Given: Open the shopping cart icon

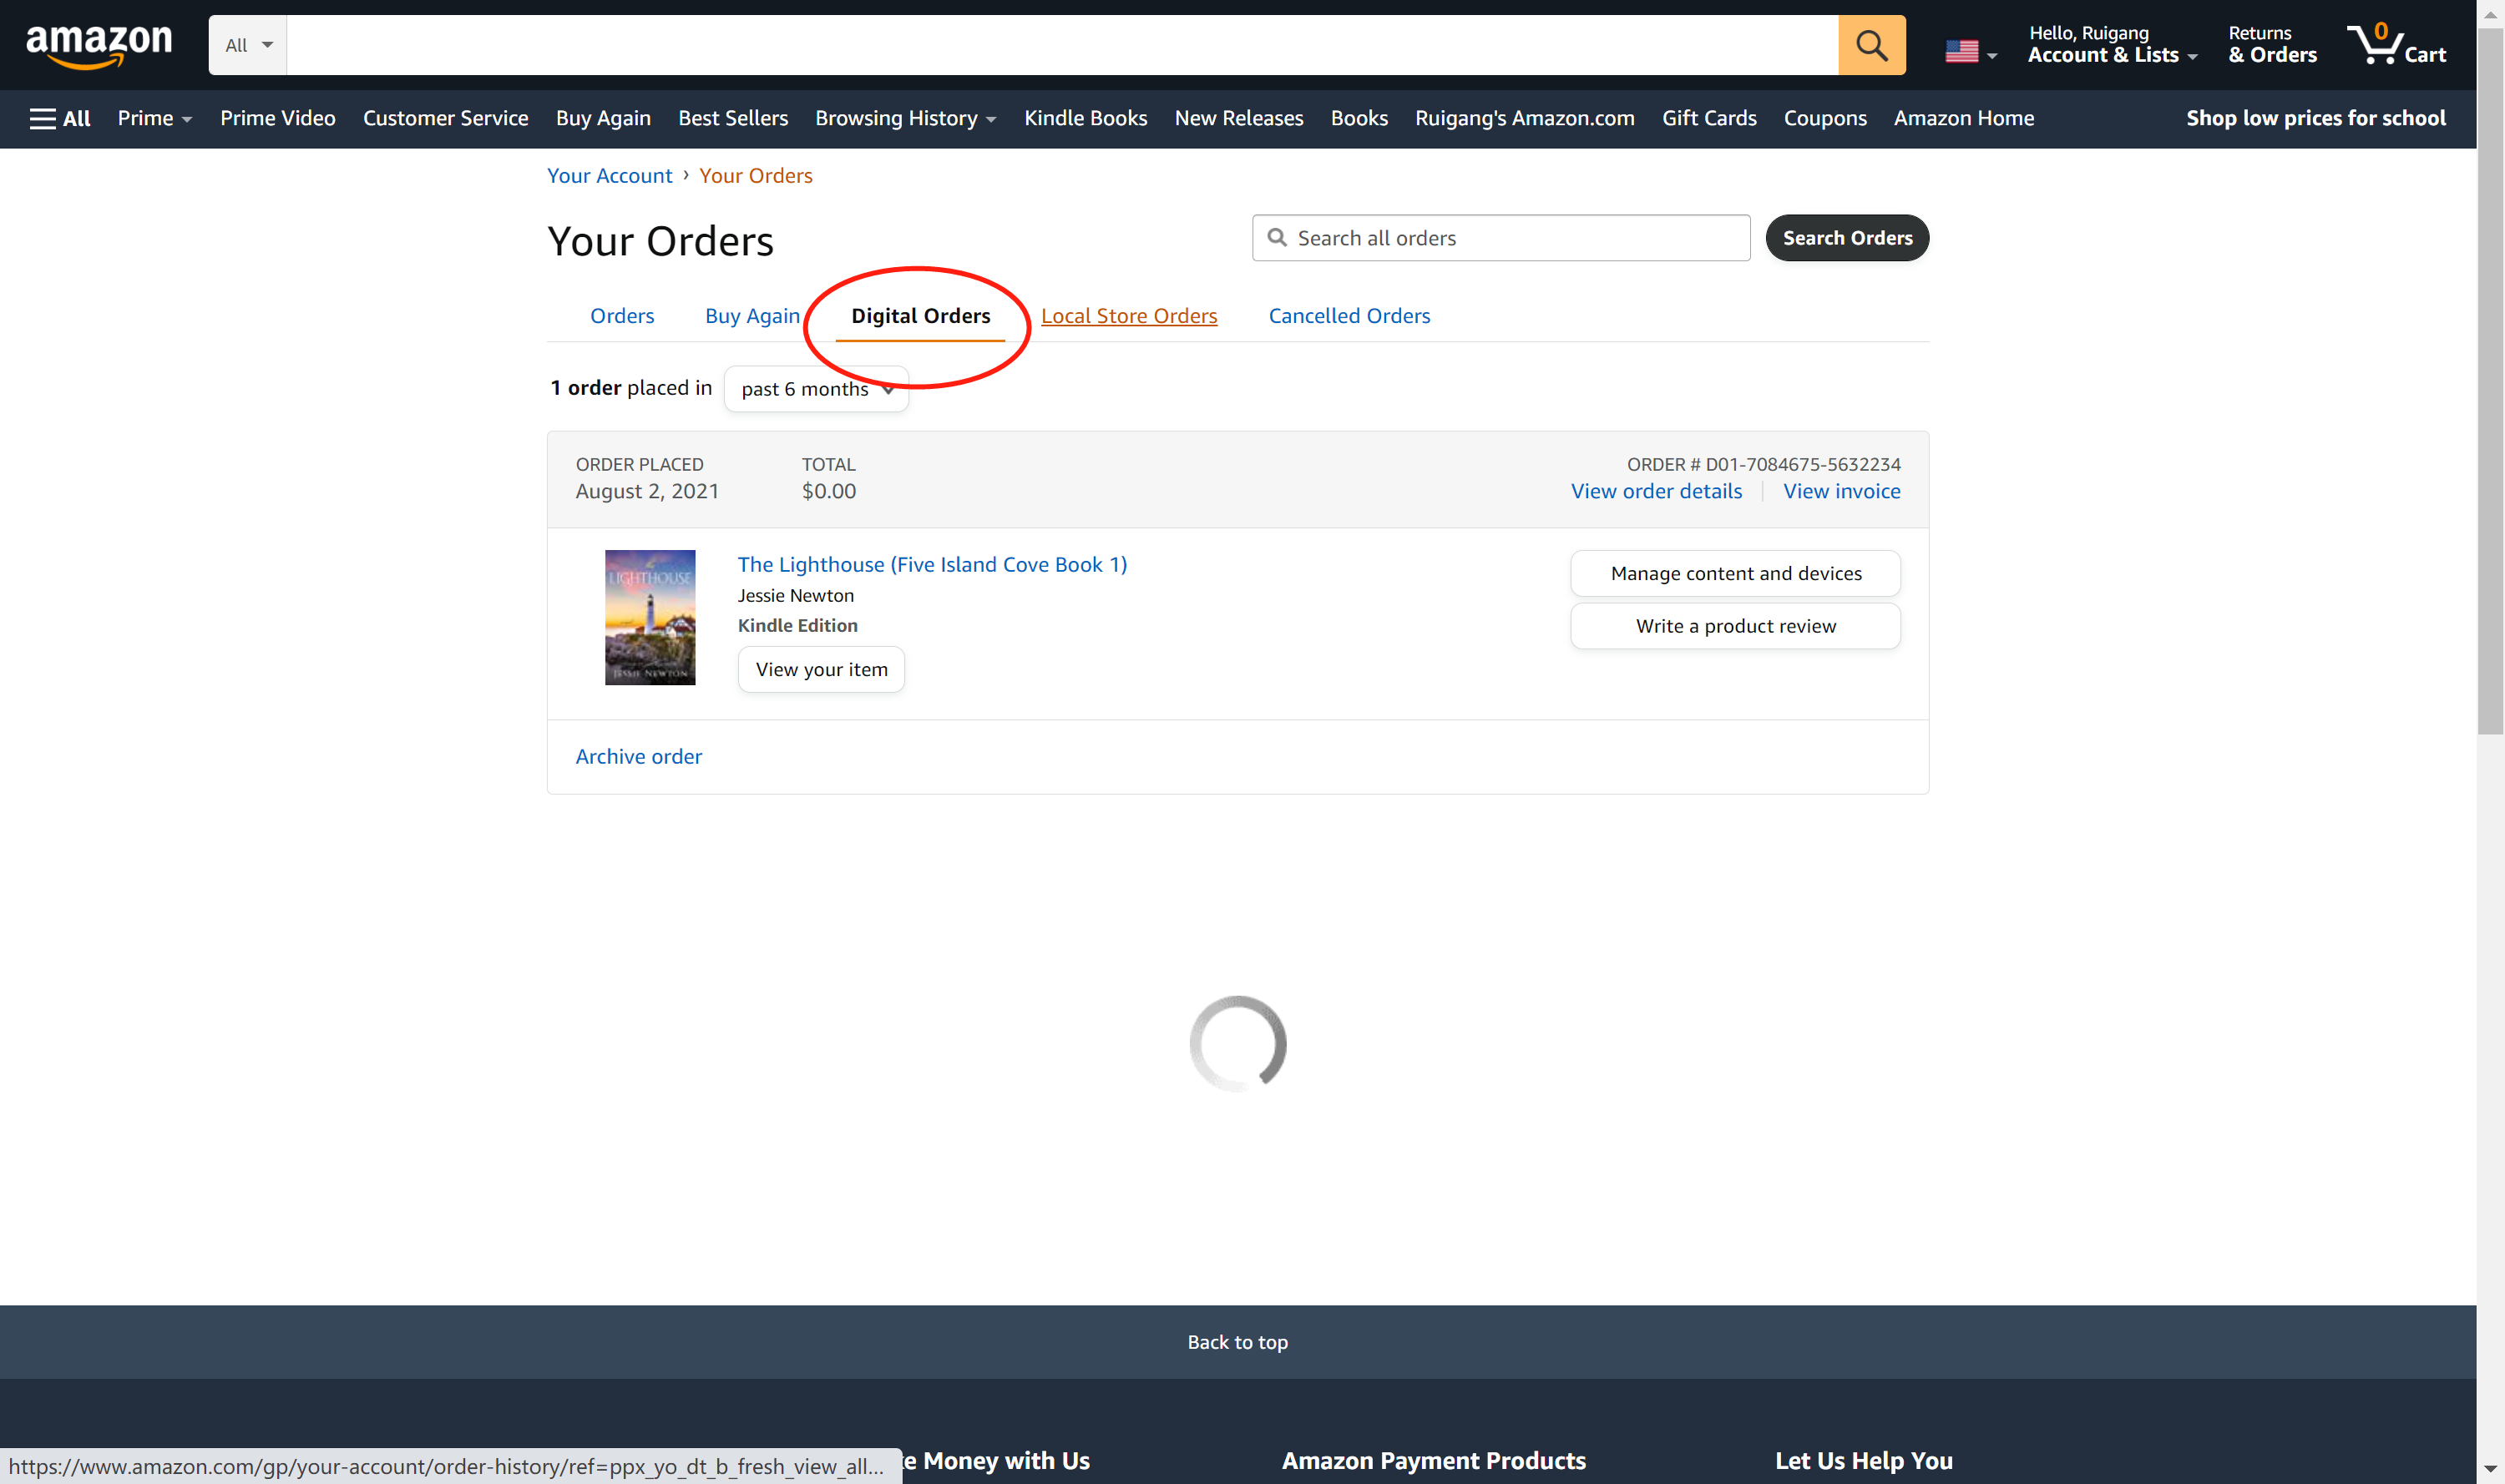Looking at the screenshot, I should click(2397, 45).
